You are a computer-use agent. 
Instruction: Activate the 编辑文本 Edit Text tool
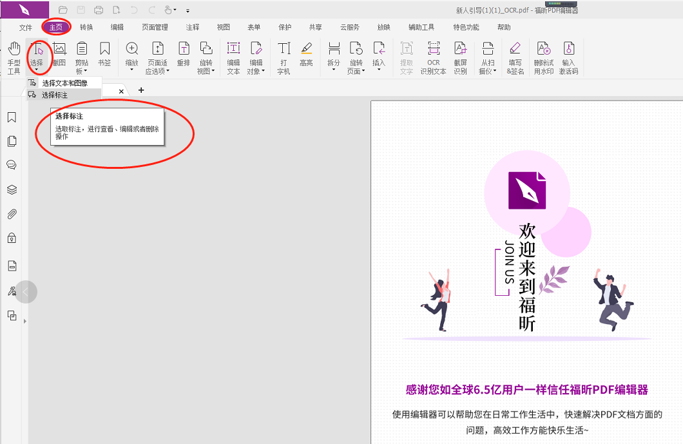233,57
